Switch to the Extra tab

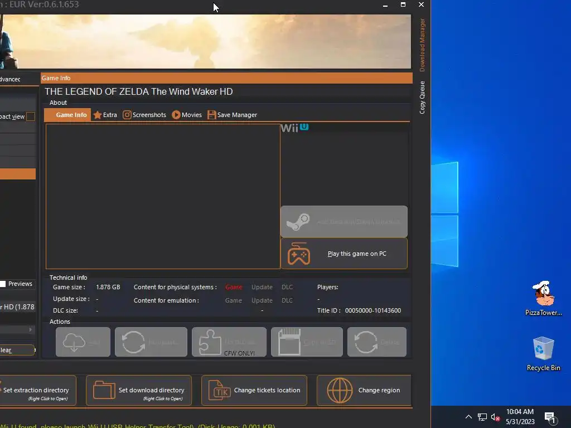click(x=105, y=115)
